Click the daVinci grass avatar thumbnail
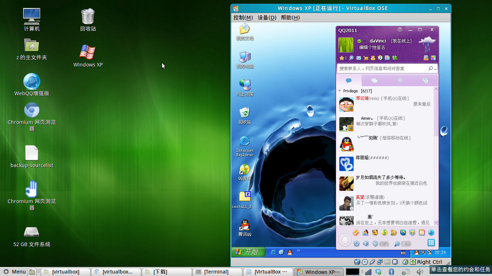The width and height of the screenshot is (492, 276). 346,45
